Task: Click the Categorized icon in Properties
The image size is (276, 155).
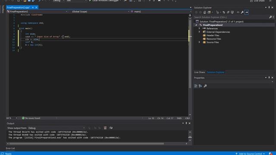Action: (196, 86)
